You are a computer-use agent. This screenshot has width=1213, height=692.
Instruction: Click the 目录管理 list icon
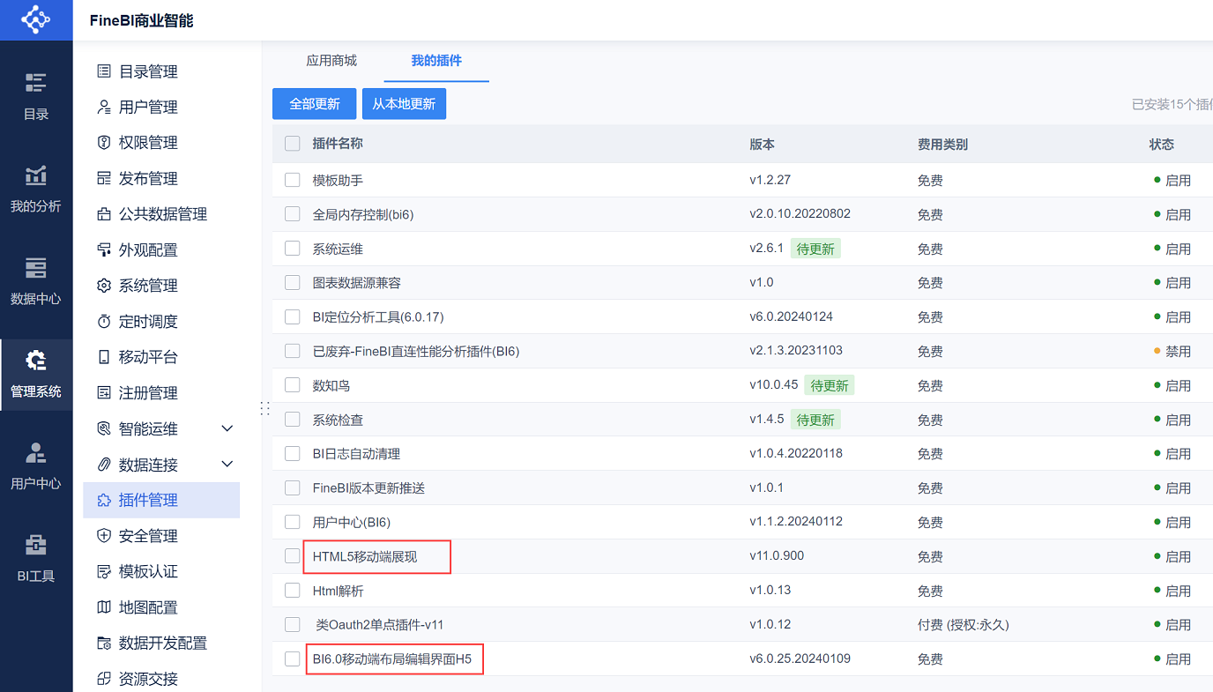click(104, 71)
